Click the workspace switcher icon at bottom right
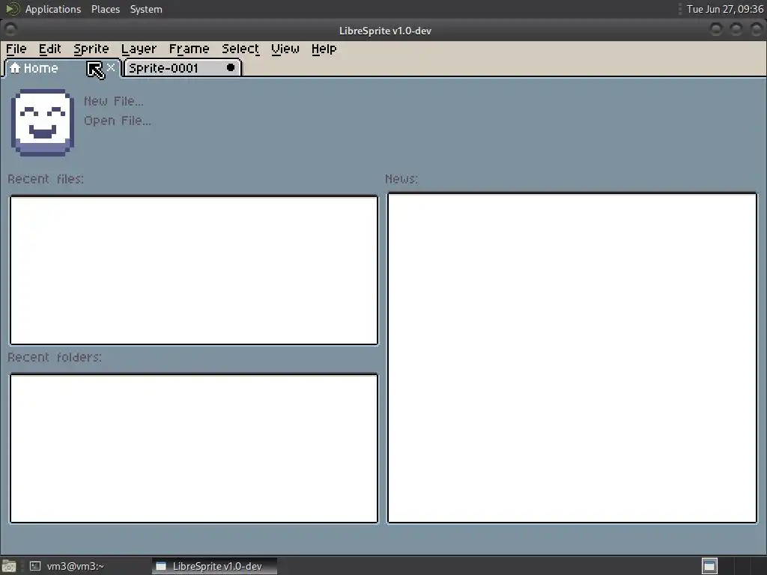This screenshot has height=575, width=767. 709,566
